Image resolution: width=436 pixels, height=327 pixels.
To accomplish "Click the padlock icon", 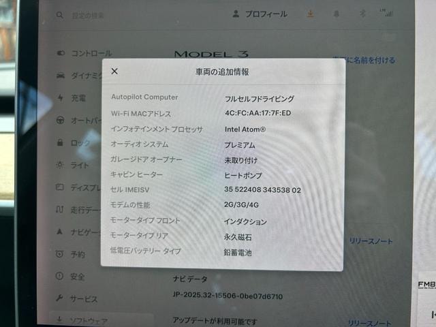I will (x=60, y=142).
